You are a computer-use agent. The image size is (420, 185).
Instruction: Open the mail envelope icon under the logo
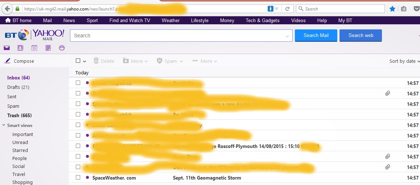pos(7,48)
